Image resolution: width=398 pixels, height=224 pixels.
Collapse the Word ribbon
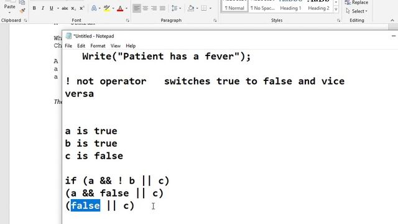point(392,21)
